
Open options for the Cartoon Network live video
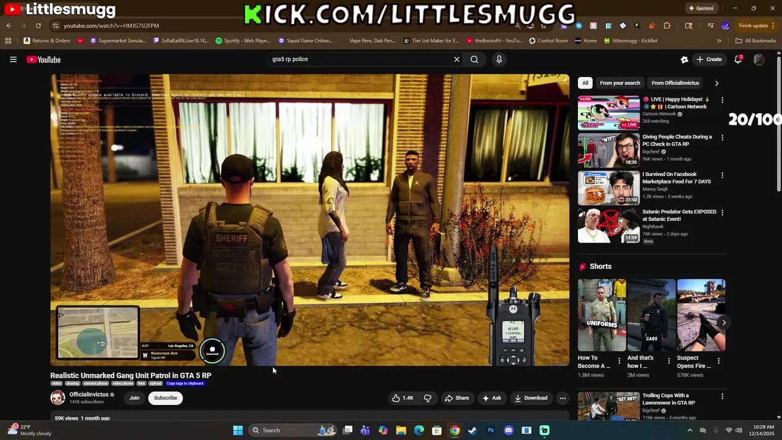point(722,100)
